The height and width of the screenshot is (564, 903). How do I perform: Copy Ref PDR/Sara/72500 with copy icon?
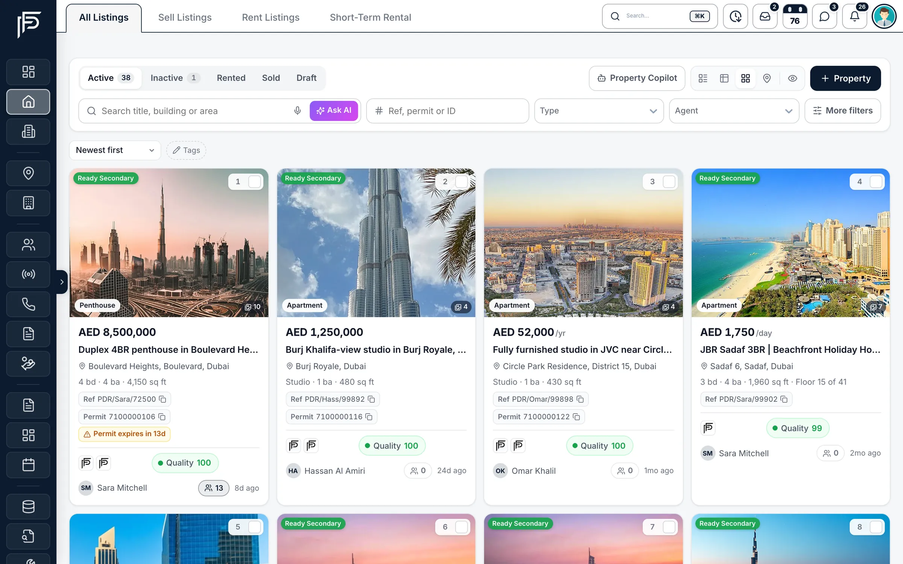(x=163, y=399)
